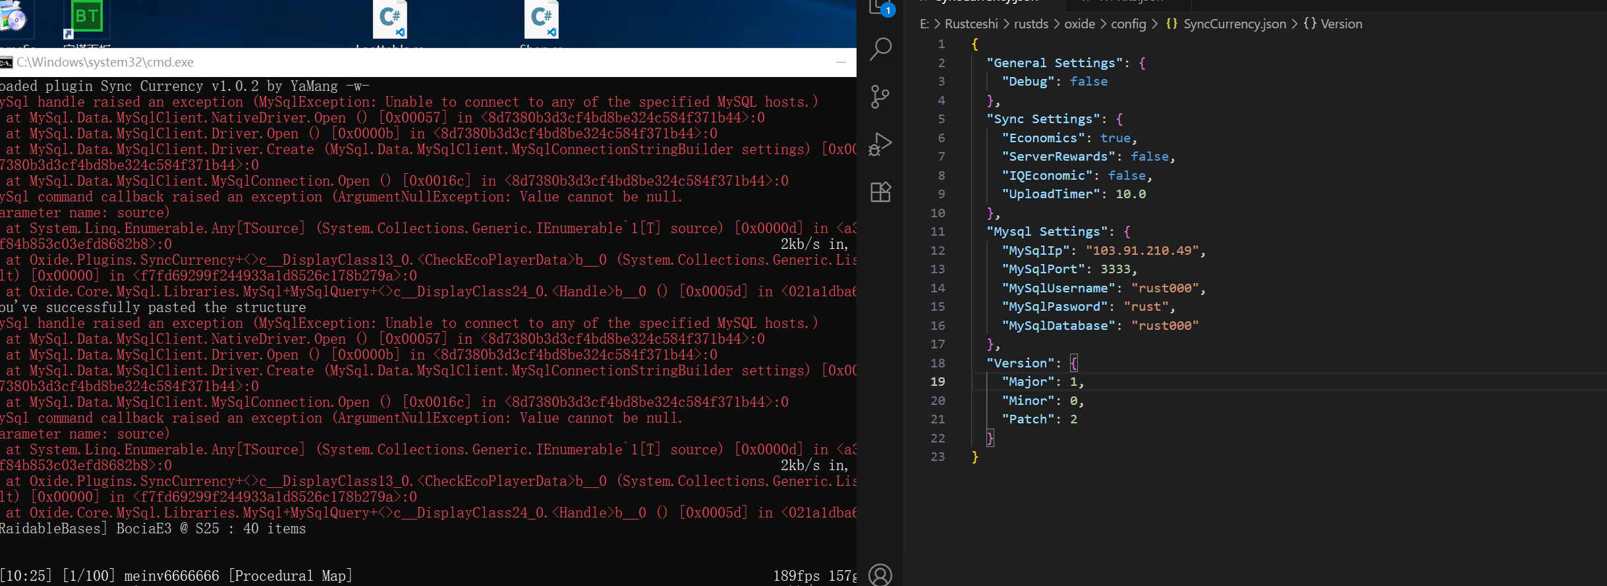Click the Rustceshi breadcrumb folder
1607x586 pixels.
(x=971, y=24)
